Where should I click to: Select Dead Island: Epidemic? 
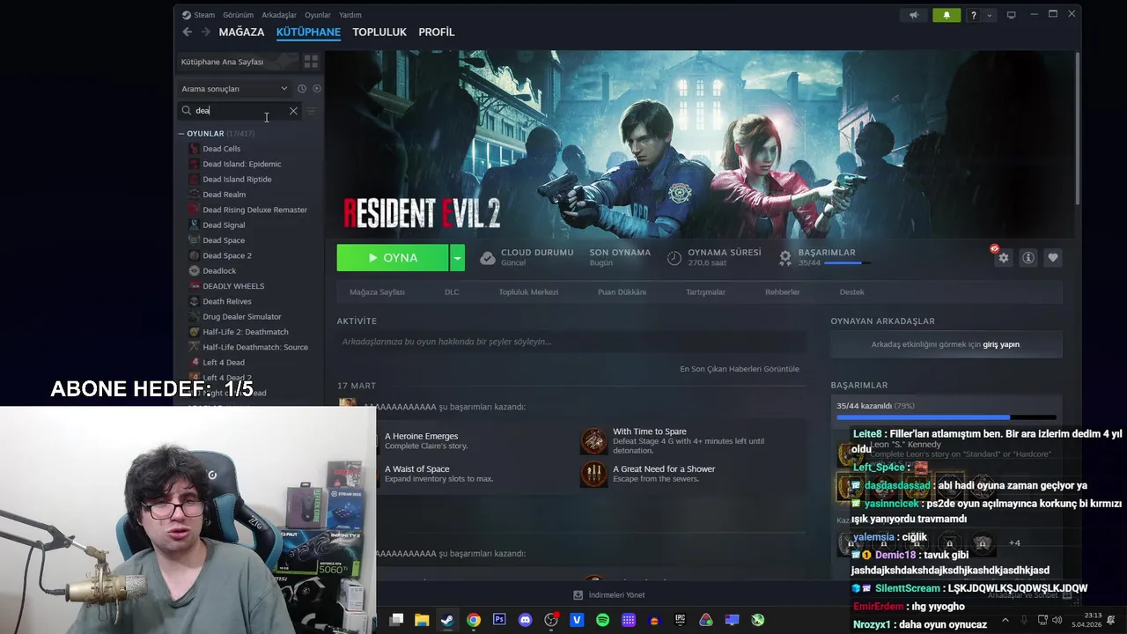pos(242,164)
